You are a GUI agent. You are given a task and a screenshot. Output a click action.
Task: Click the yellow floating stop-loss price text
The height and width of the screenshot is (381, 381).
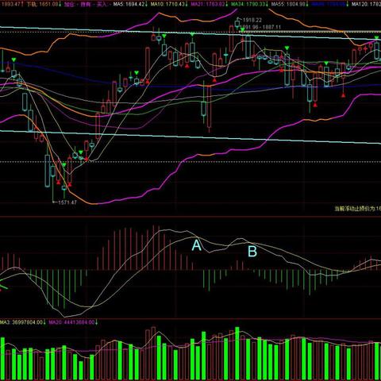(358, 209)
